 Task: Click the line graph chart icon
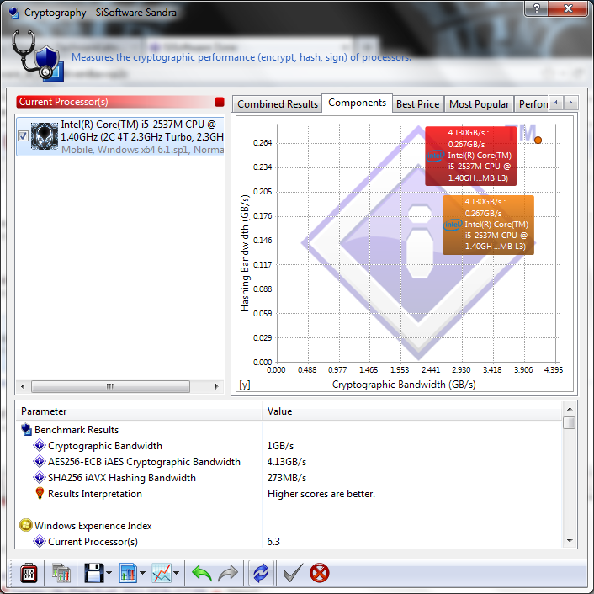[x=162, y=573]
